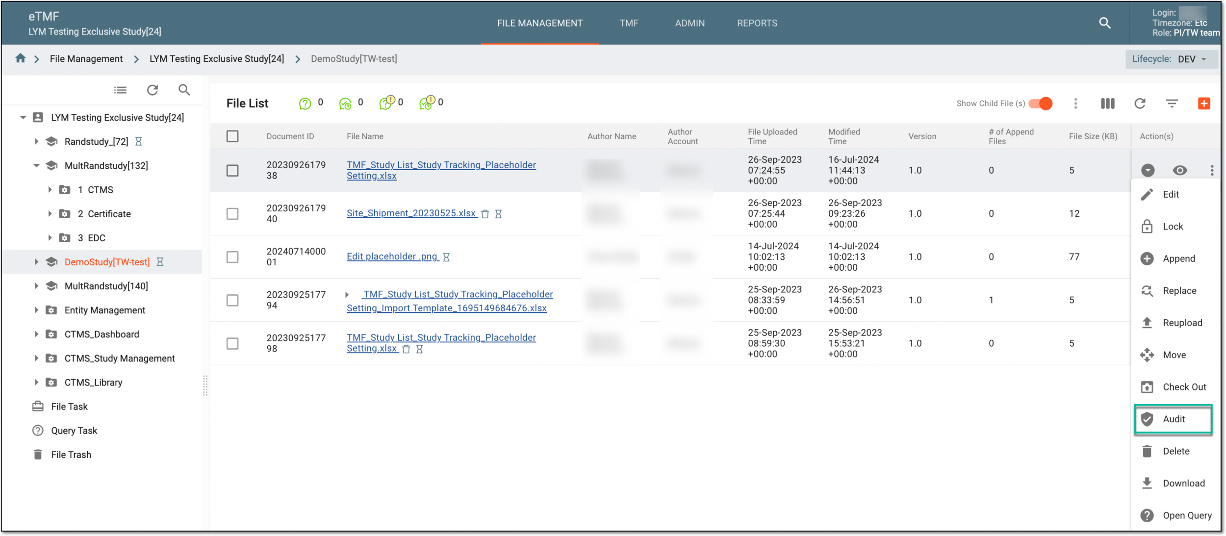Select the CTMS_Library tree item

[93, 383]
